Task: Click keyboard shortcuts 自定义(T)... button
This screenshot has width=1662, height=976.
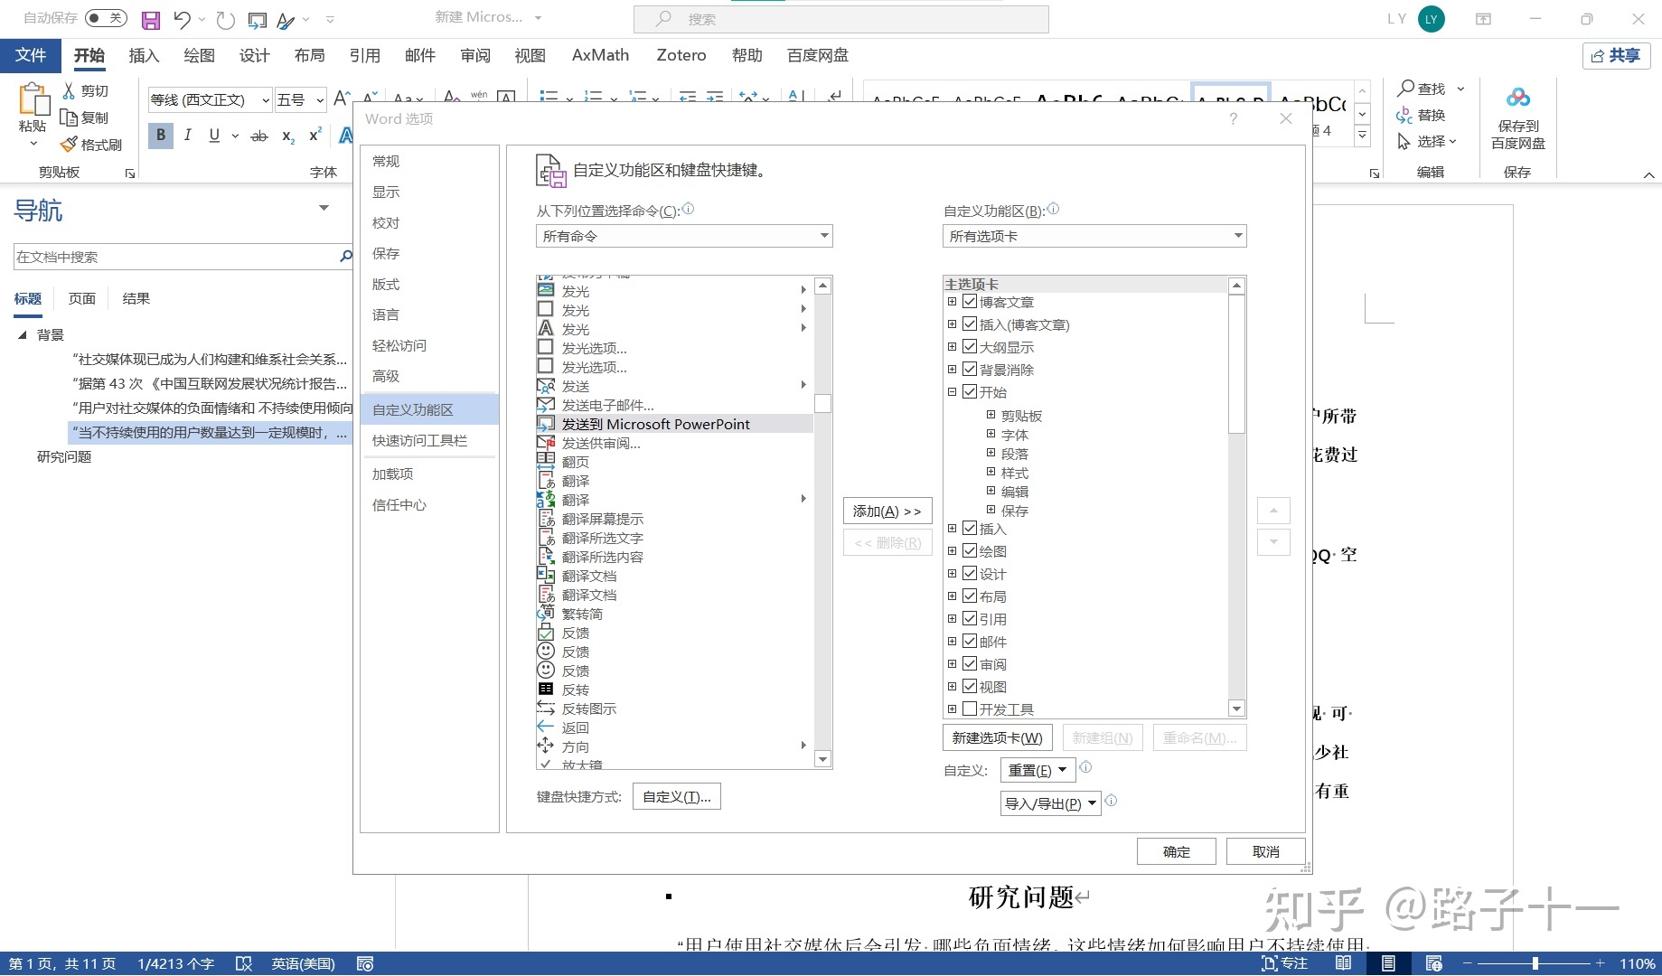Action: click(677, 797)
